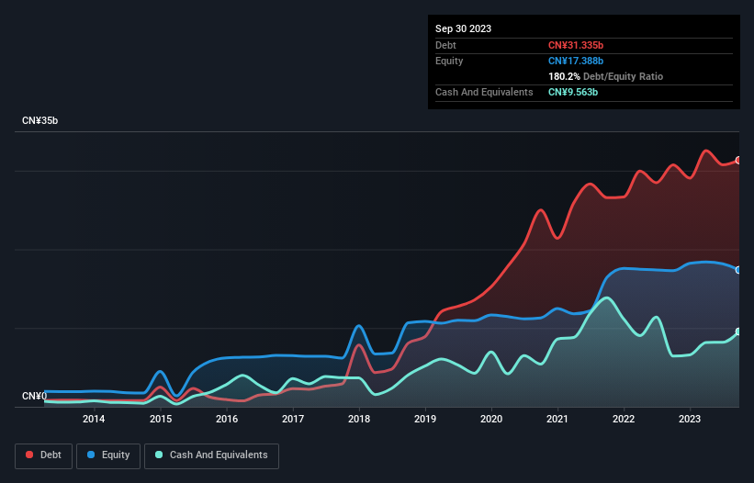
Task: Click the CN¥35b y-axis label
Action: pyautogui.click(x=39, y=120)
